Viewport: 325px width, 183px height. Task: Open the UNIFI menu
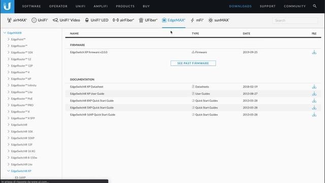pos(80,6)
